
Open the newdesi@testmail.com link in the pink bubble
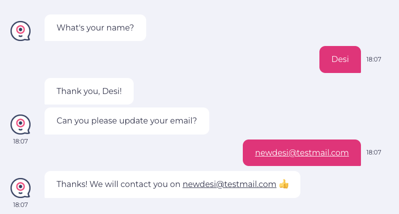point(302,152)
